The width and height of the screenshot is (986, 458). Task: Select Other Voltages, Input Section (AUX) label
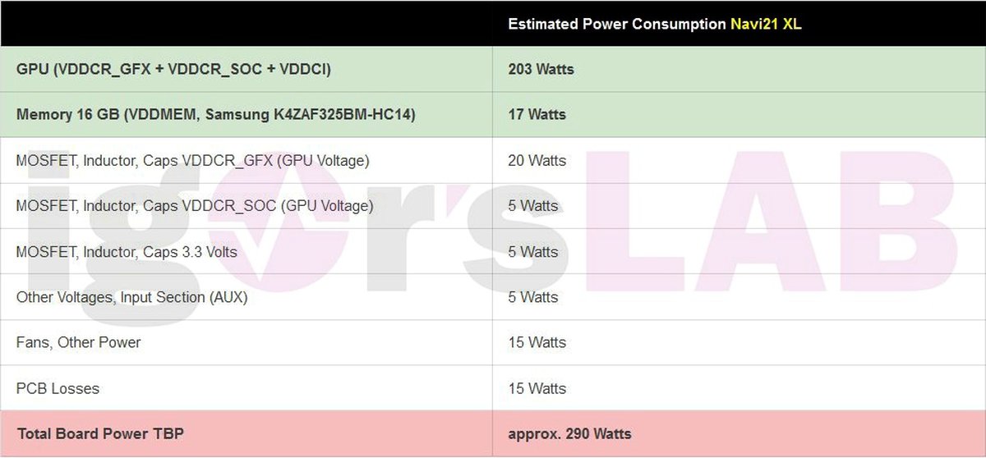[131, 297]
